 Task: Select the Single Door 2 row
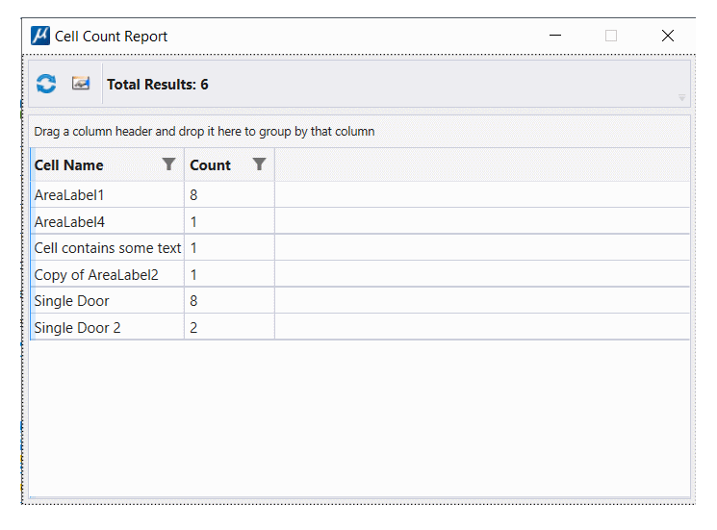point(360,327)
